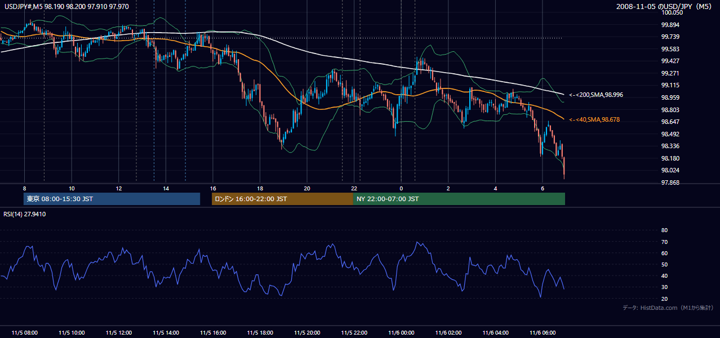Viewport: 720px width, 338px height.
Task: Click the price axis label 99.271
Action: tap(670, 73)
